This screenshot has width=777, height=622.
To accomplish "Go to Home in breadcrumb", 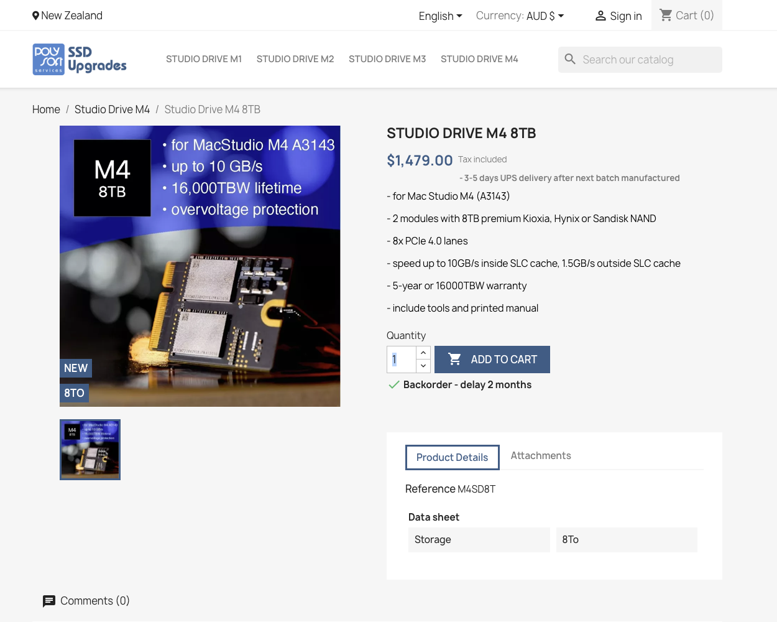I will tap(46, 109).
